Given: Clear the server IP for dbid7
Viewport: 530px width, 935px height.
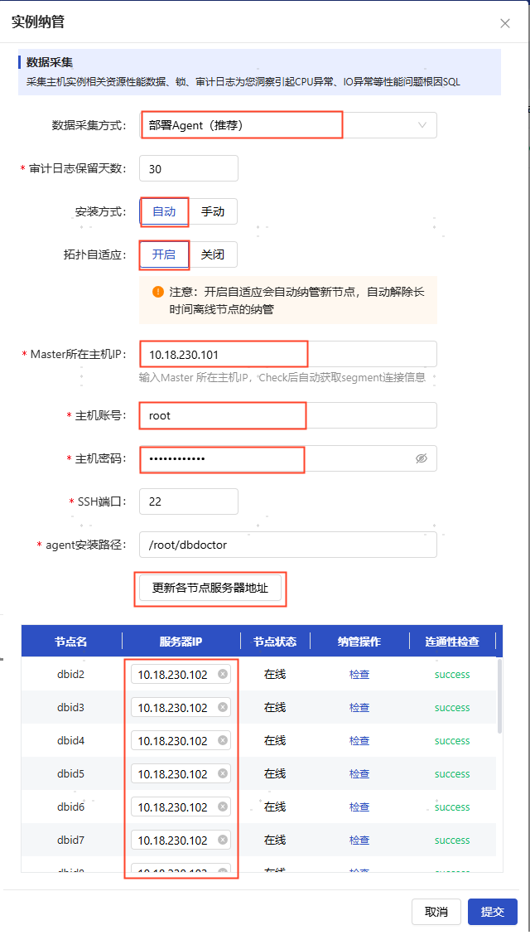Looking at the screenshot, I should (x=223, y=840).
